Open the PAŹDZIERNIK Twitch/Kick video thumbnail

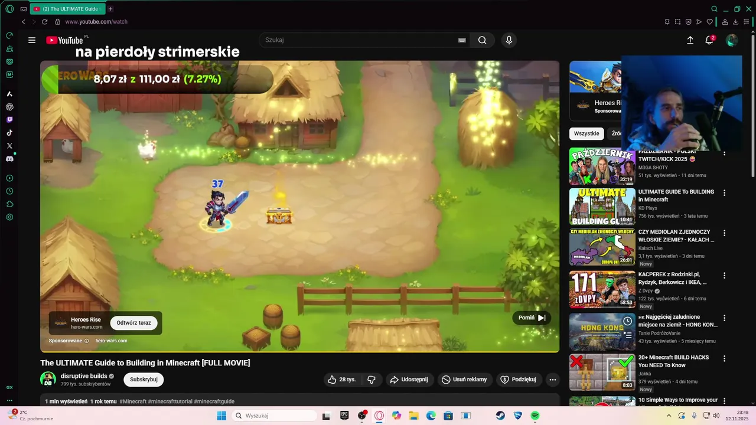(x=602, y=166)
